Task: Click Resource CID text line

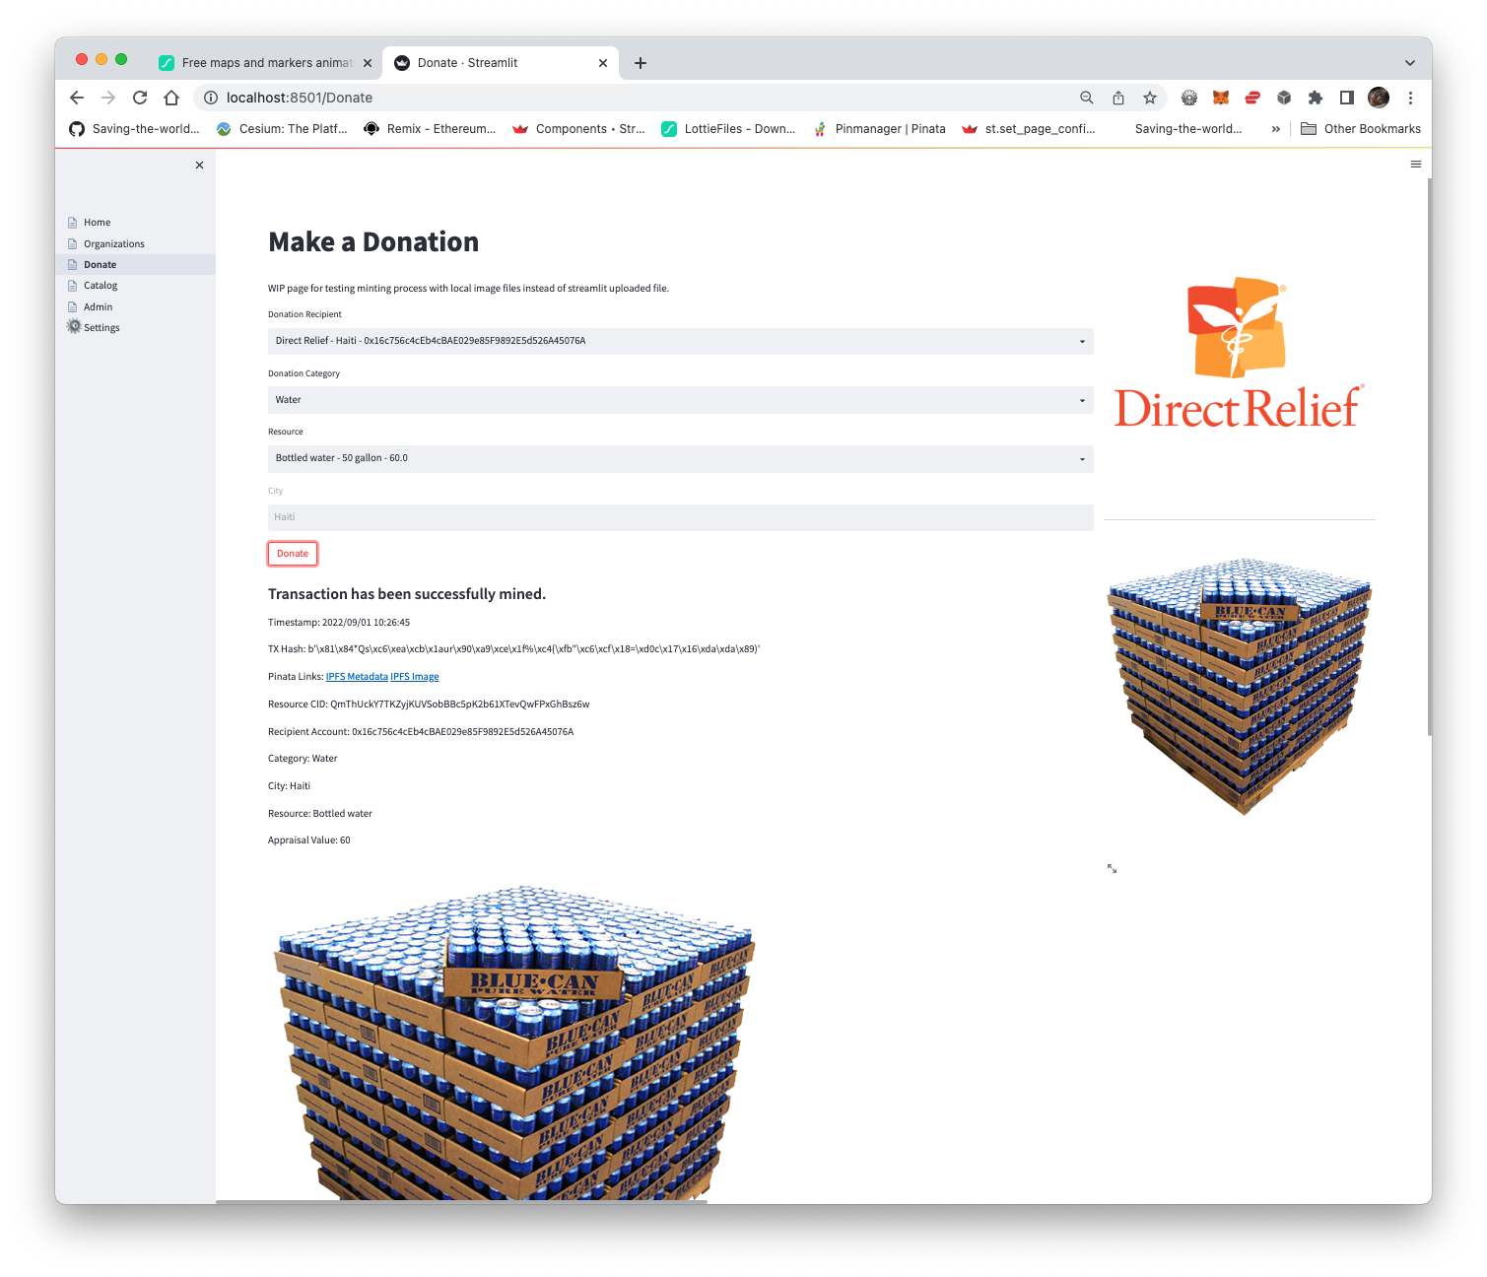Action: 429,705
